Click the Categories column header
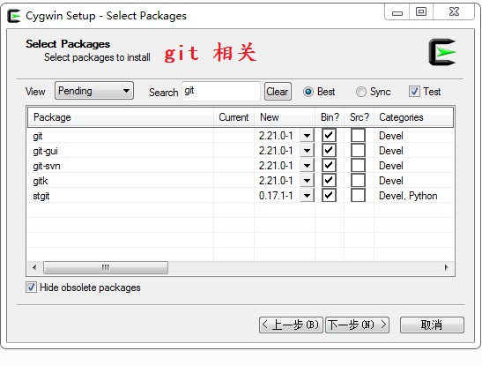Screen dimensions: 482x366 [413, 117]
